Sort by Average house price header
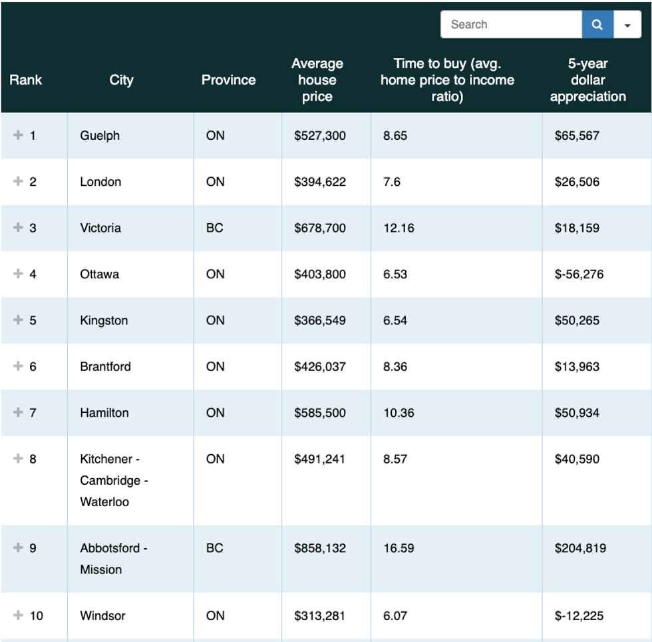This screenshot has width=652, height=642. pos(317,80)
